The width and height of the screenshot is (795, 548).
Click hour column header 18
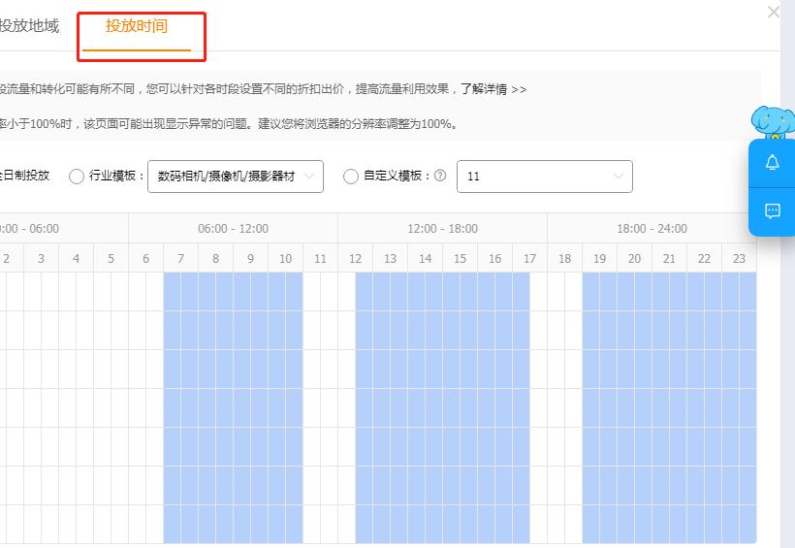point(565,258)
